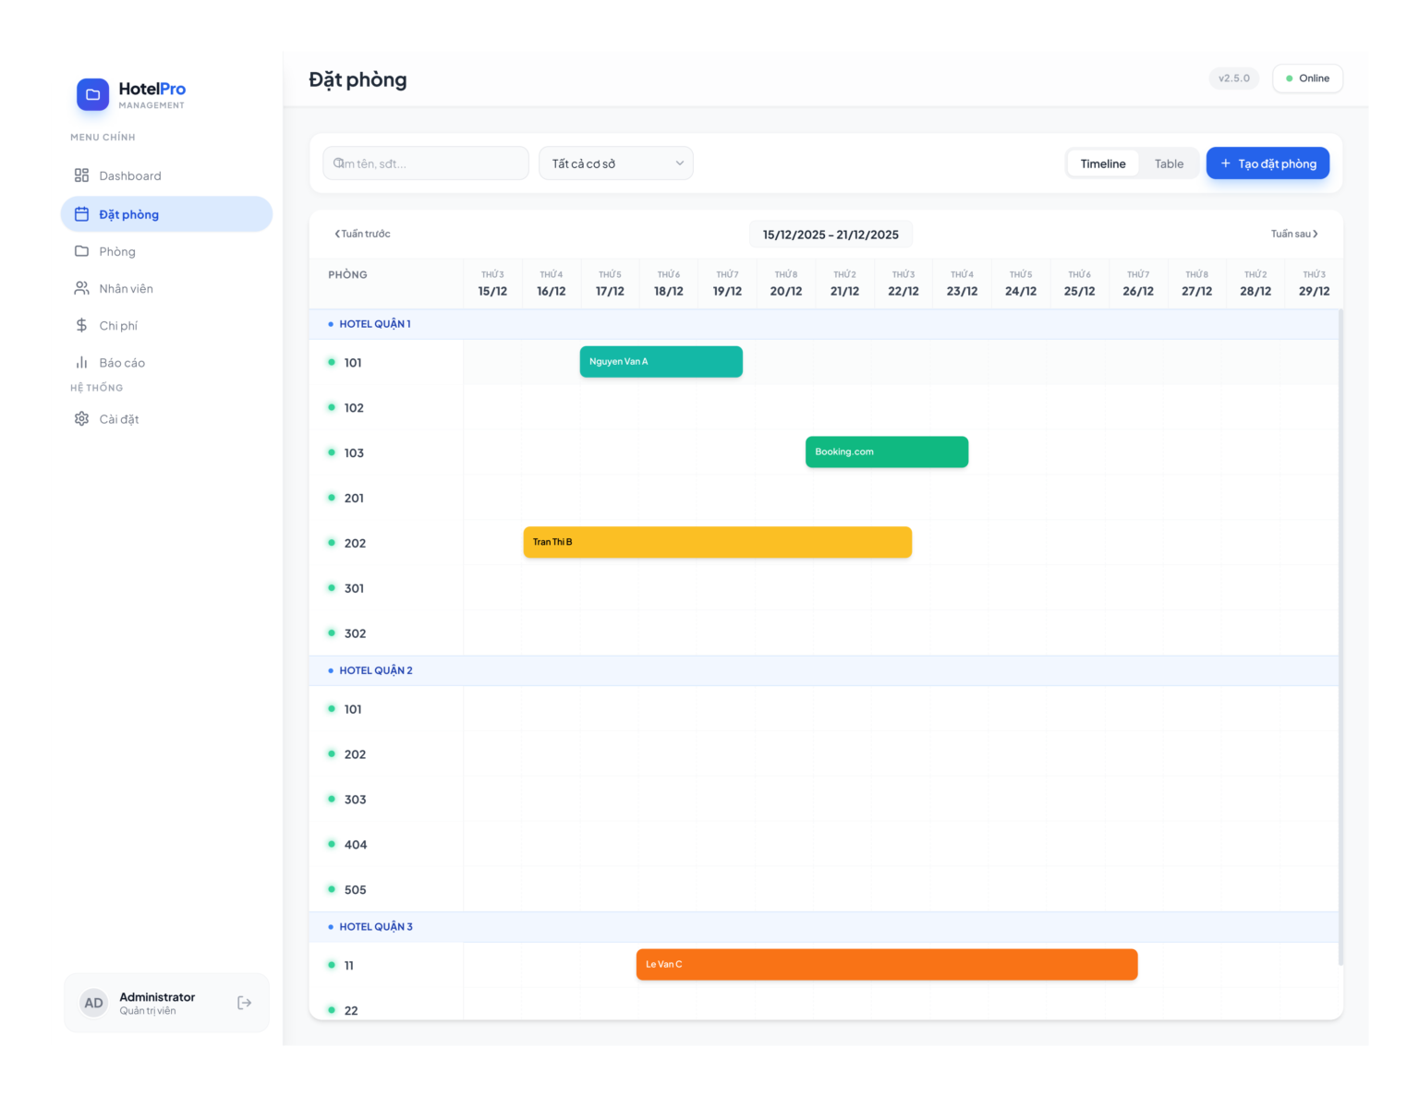Click the logout icon beside Administrator
The height and width of the screenshot is (1096, 1419).
click(x=244, y=1003)
